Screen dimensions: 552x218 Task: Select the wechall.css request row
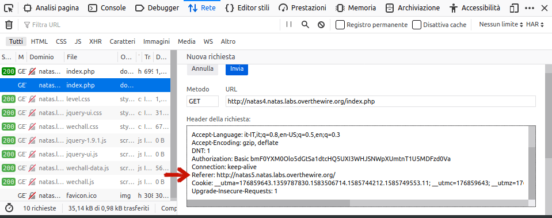[x=85, y=127]
